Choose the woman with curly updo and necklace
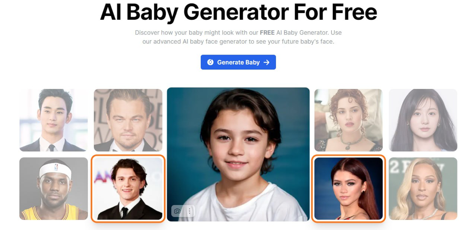This screenshot has height=230, width=464. pos(348,120)
